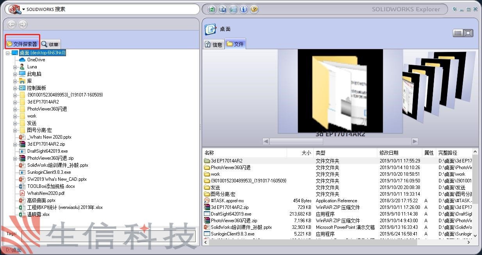Select the 此电脑 computer icon in tree

(x=22, y=74)
